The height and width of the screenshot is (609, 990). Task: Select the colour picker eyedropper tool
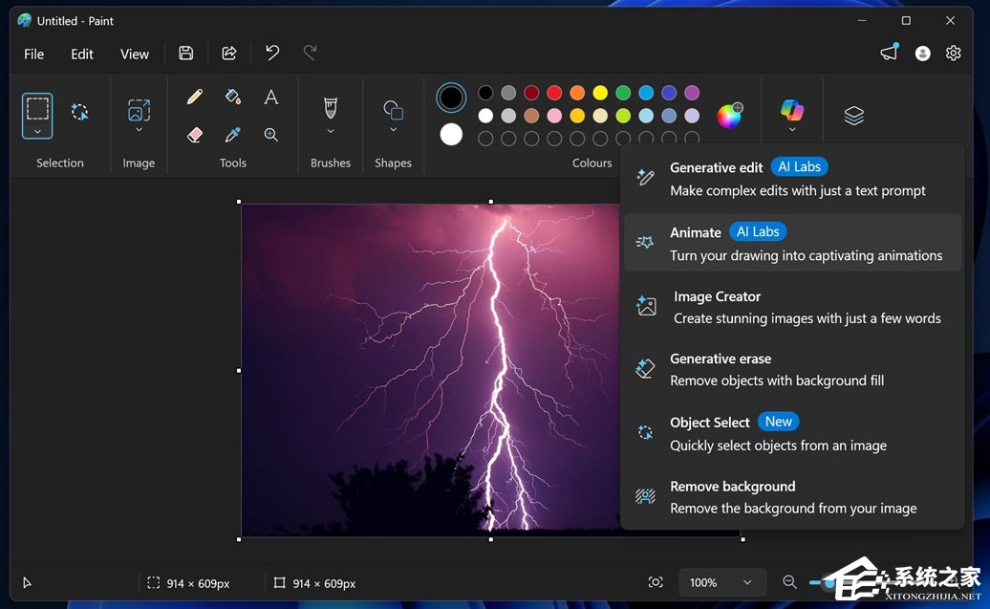pos(233,134)
